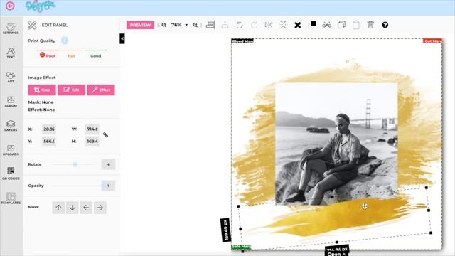Open the QR Codes sidebar panel
455x256 pixels.
click(x=11, y=174)
